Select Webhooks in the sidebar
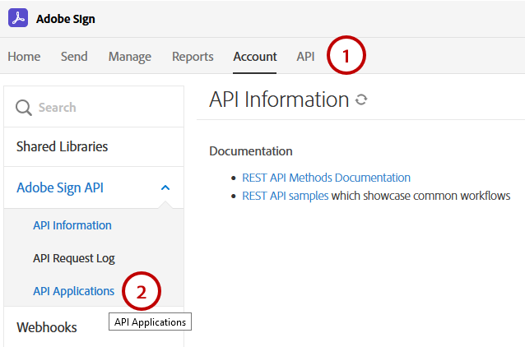The width and height of the screenshot is (525, 347). 47,327
